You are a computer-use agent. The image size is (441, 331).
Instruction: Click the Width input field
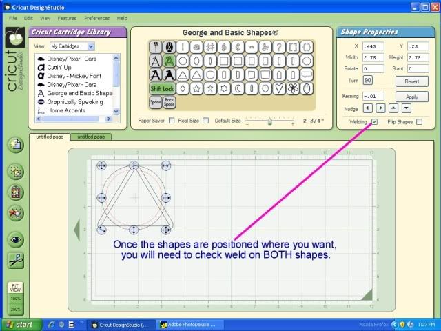[x=373, y=57]
